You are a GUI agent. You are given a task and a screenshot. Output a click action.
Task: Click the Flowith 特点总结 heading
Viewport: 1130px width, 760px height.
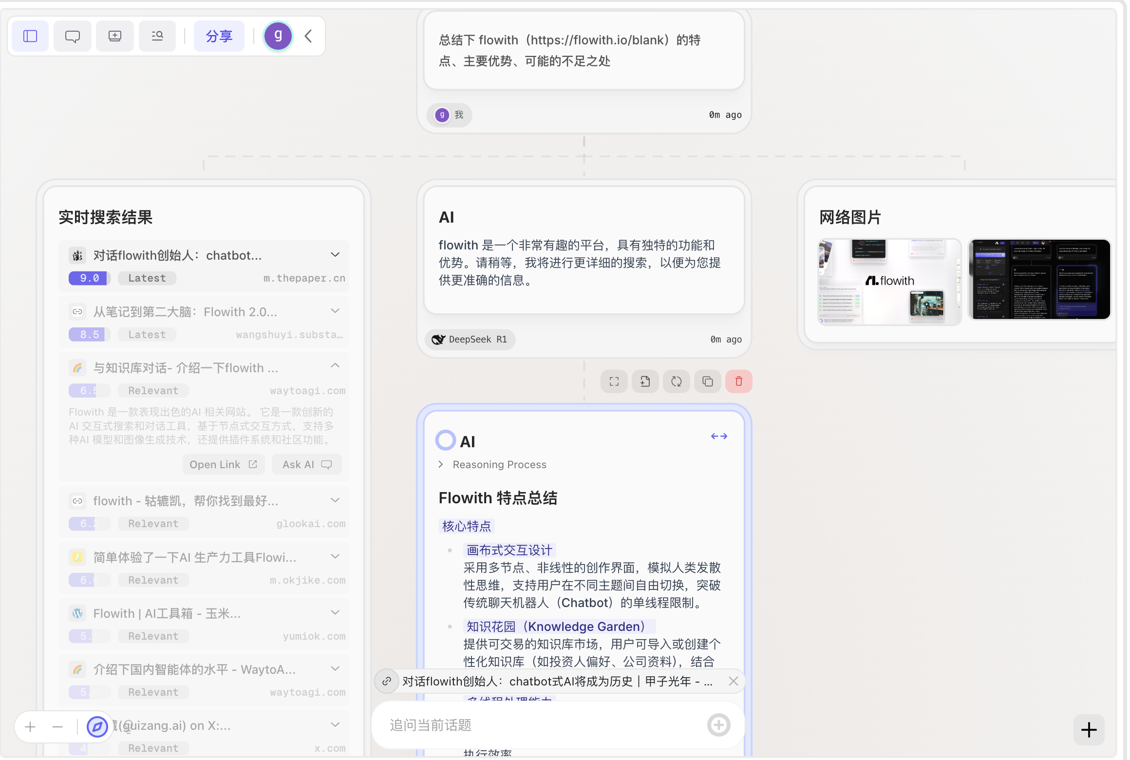coord(498,498)
